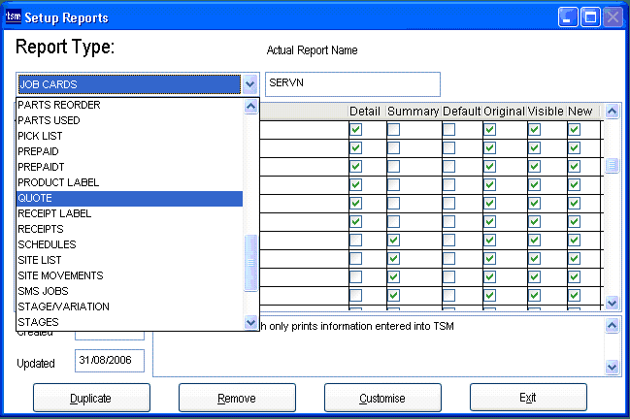630x419 pixels.
Task: Click the Exit button
Action: (527, 398)
